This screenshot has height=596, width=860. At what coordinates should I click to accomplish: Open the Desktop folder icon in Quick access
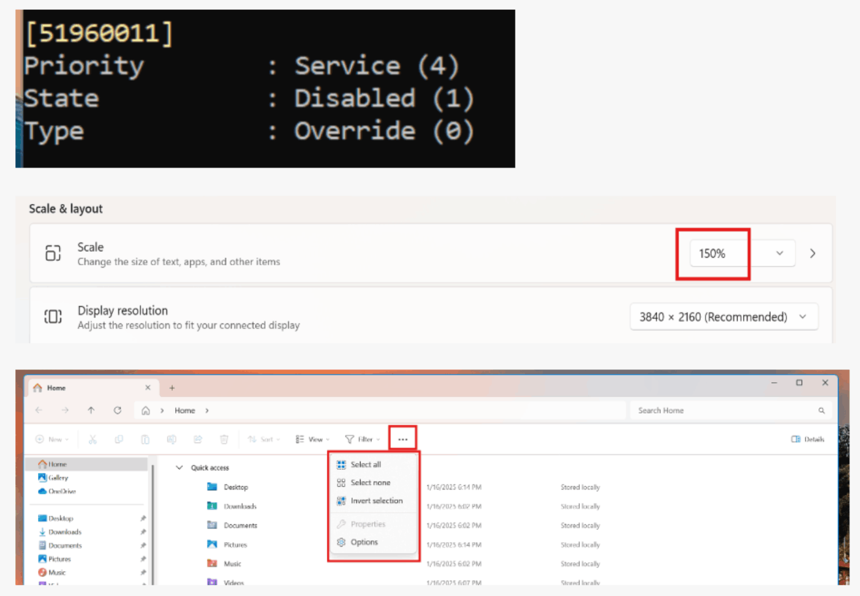click(x=212, y=487)
